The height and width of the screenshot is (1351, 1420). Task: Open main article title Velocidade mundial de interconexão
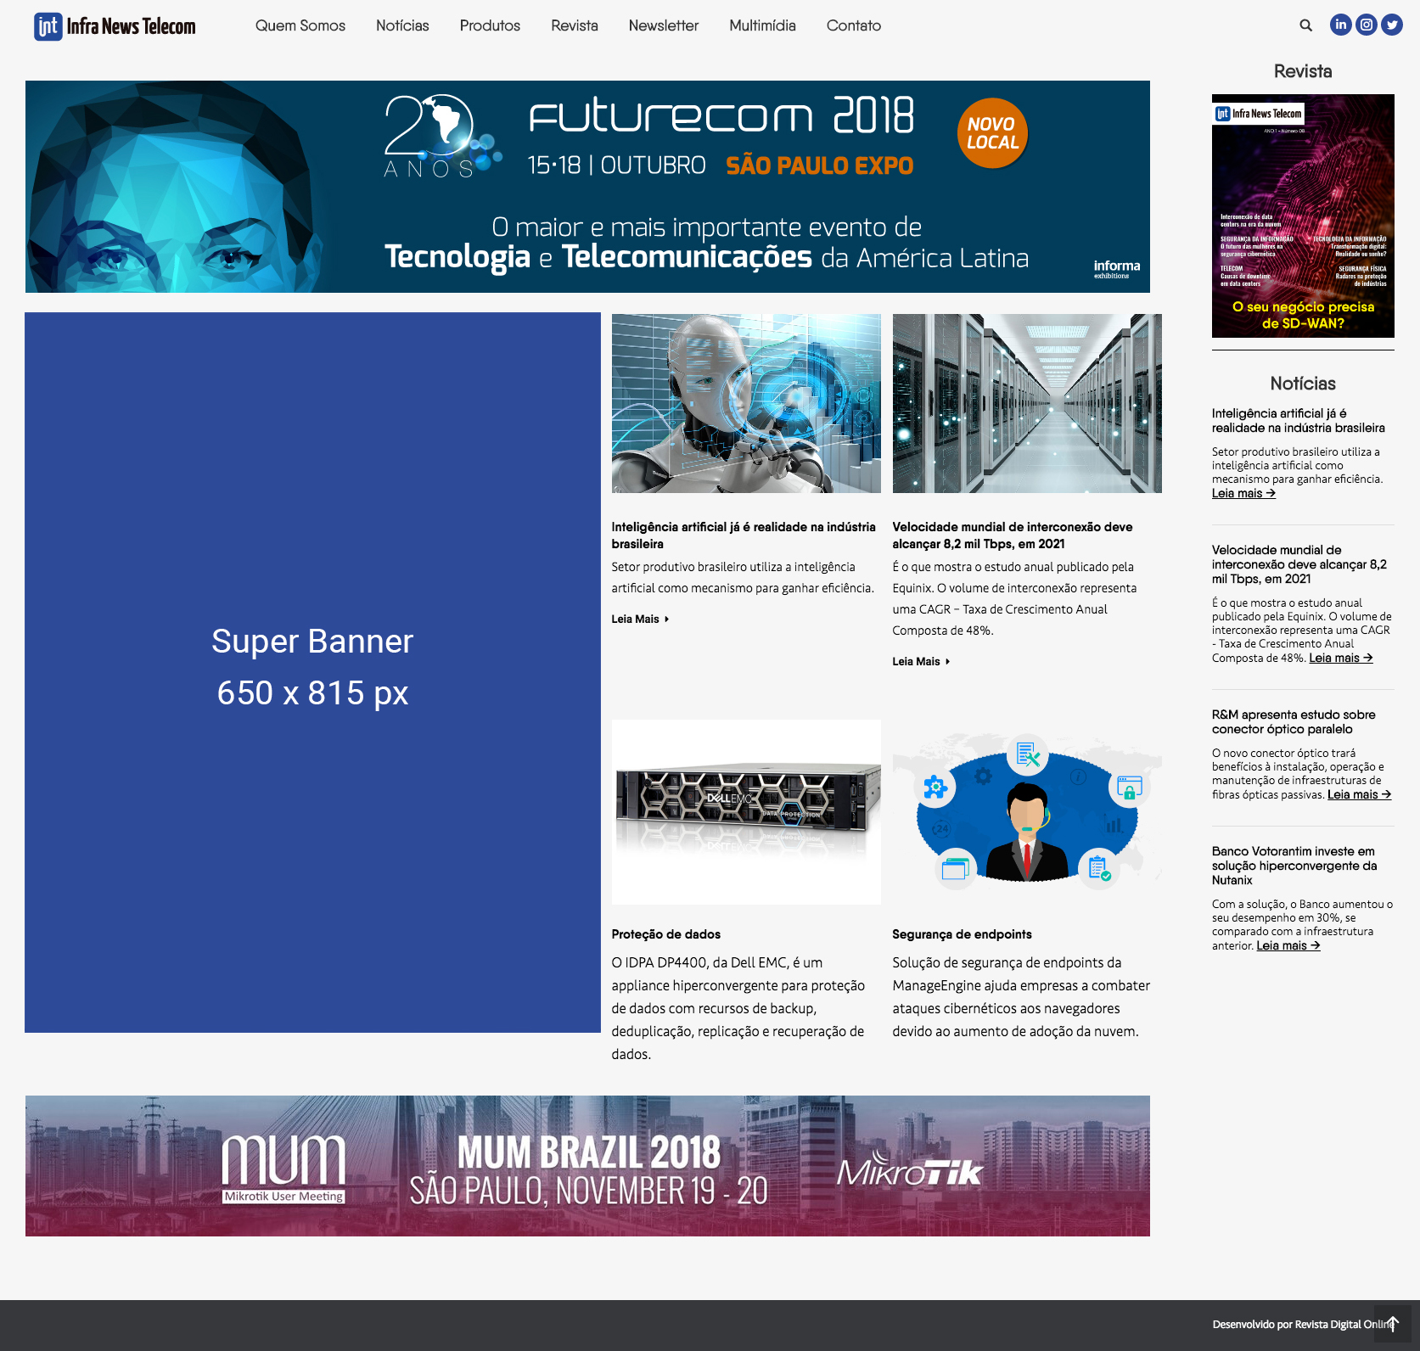(1013, 535)
